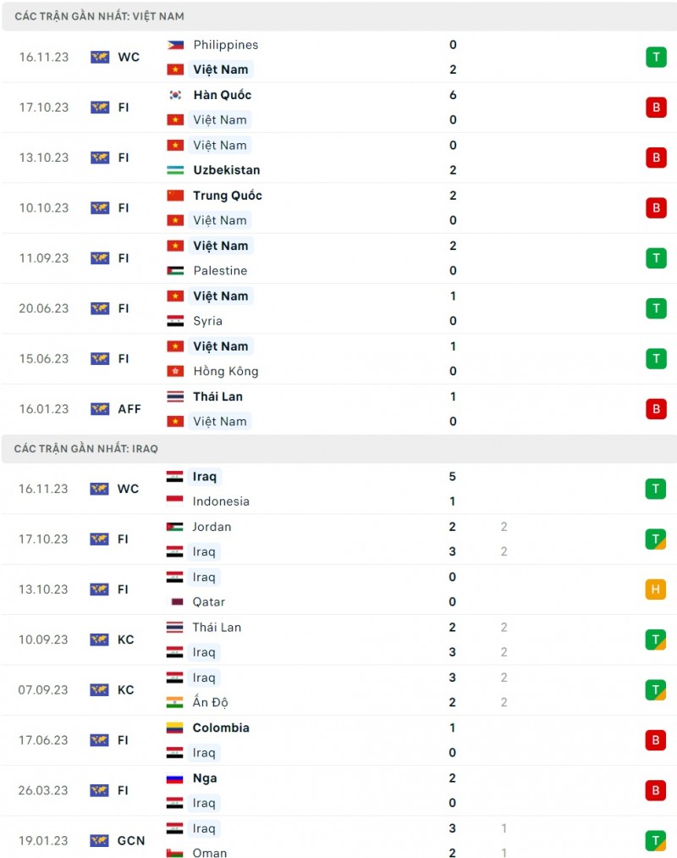Click the Jordan vs Iraq match date 17.10.23
The height and width of the screenshot is (858, 677).
coord(44,539)
